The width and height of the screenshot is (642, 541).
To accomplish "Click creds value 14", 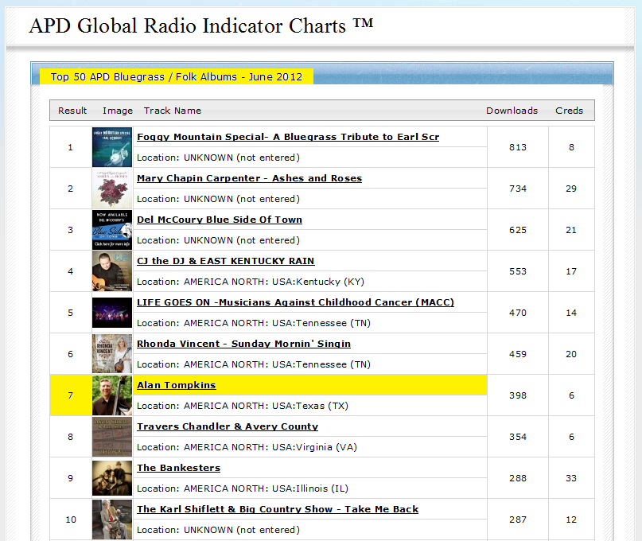I will (x=571, y=313).
